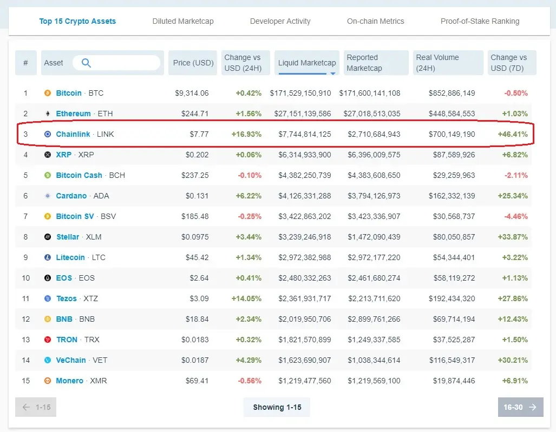This screenshot has height=432, width=556.
Task: Switch to the Developer Activity tab
Action: pos(280,21)
